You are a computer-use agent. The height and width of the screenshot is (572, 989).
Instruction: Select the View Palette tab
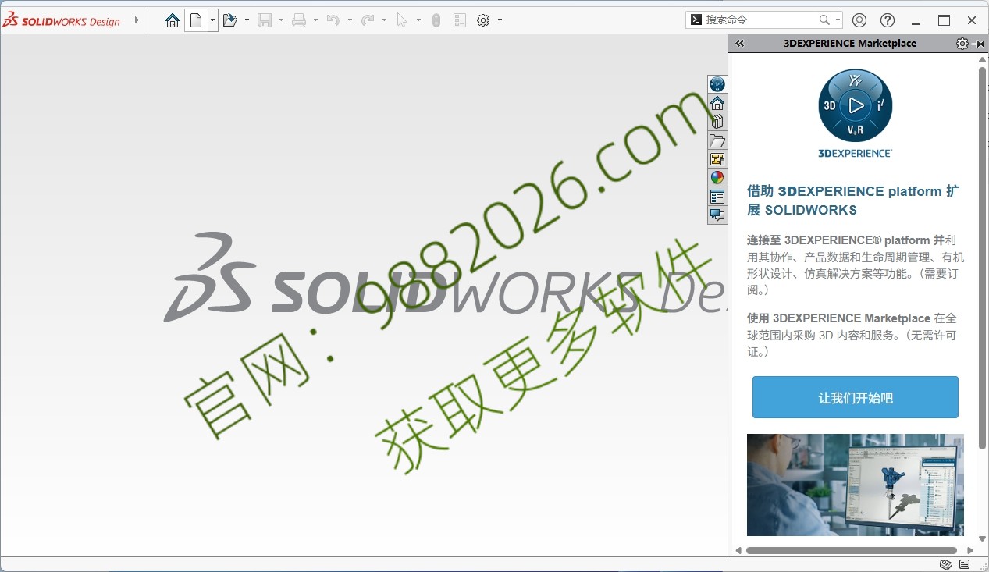click(x=717, y=159)
